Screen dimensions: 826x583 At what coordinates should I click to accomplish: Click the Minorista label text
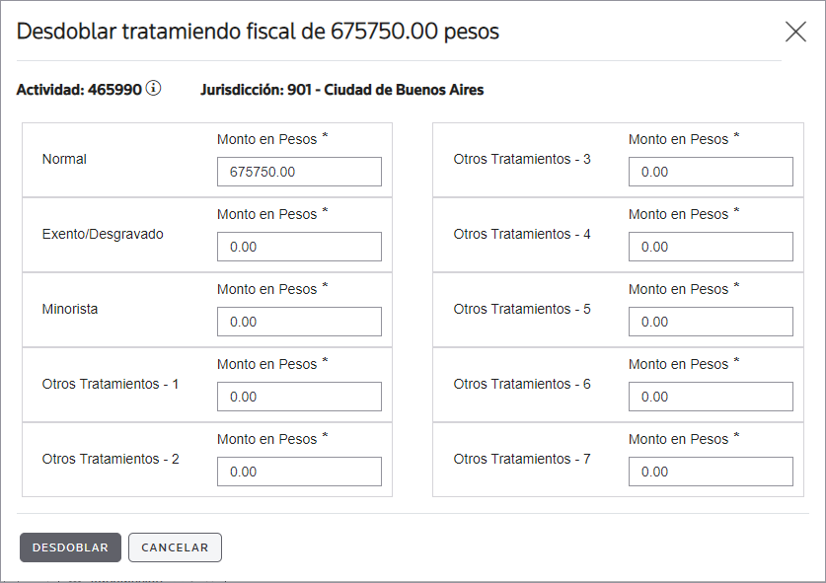tap(70, 309)
